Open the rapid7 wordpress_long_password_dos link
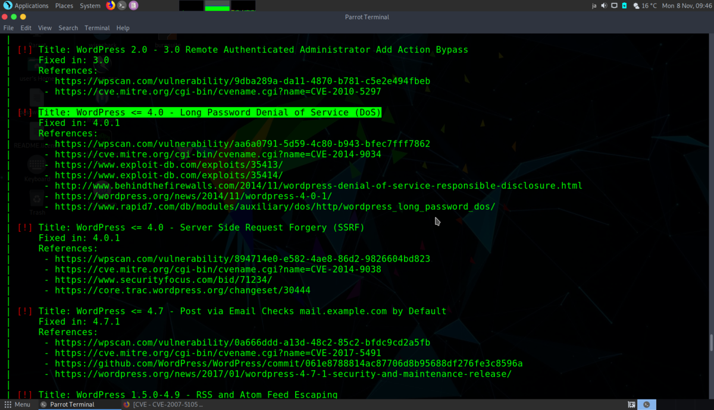 point(275,207)
